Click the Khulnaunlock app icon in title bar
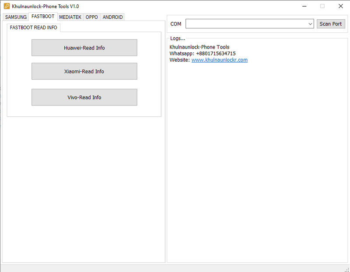 [x=7, y=6]
